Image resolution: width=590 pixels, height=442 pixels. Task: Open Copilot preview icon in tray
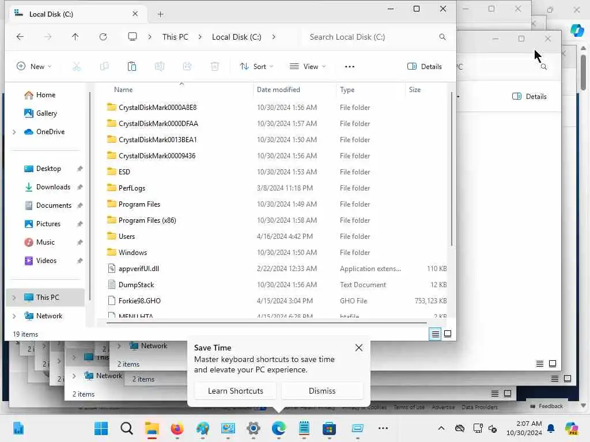pos(572,428)
